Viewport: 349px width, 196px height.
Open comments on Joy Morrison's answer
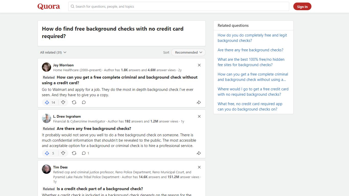[84, 102]
